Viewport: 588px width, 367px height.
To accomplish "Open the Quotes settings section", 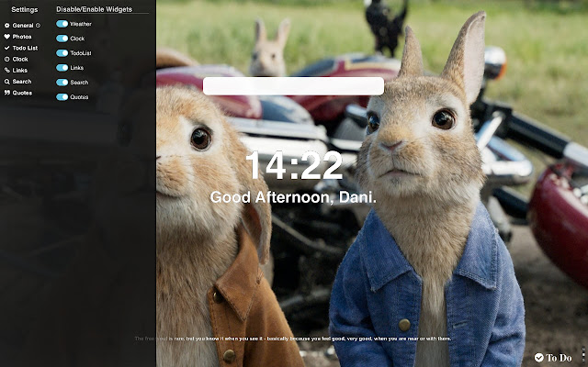I will [18, 93].
